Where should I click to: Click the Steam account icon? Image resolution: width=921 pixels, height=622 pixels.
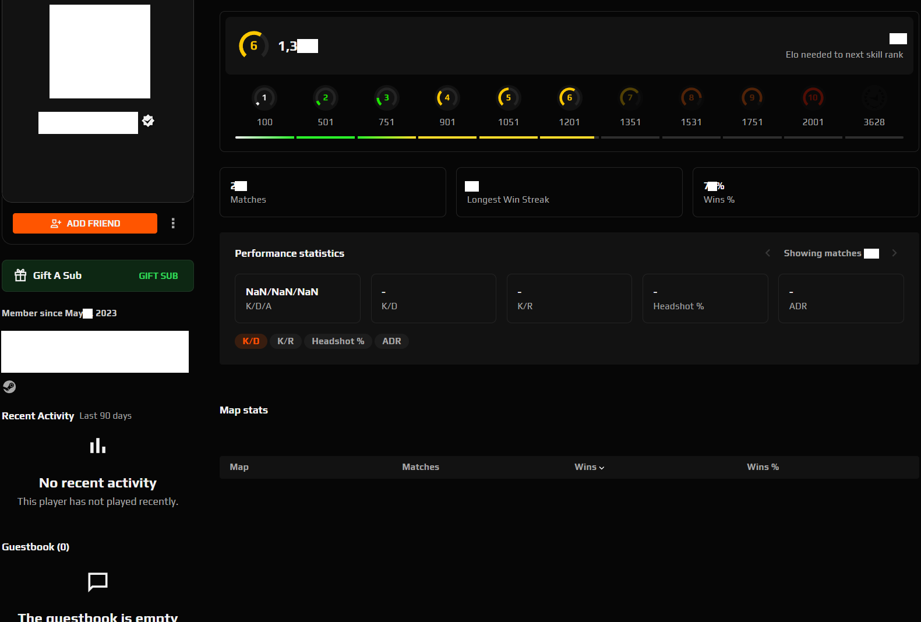pyautogui.click(x=9, y=387)
